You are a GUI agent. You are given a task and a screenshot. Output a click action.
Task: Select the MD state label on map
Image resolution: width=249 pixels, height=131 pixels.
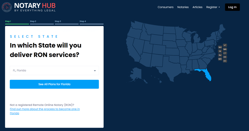[220, 59]
